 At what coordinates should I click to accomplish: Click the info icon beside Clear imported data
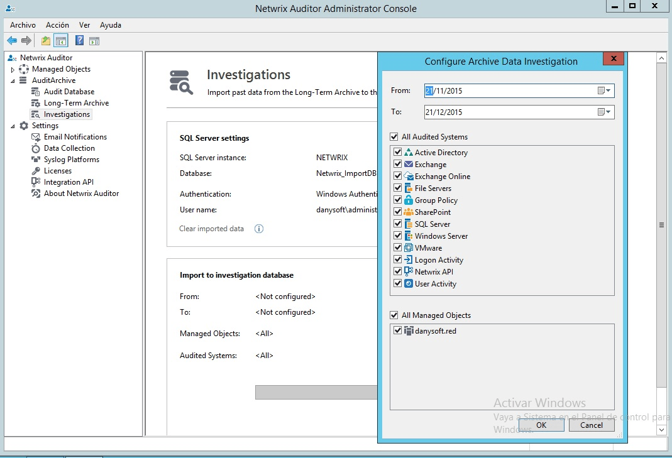[x=259, y=229]
